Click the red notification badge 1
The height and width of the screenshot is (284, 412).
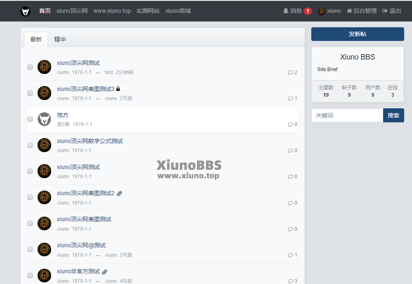point(308,11)
